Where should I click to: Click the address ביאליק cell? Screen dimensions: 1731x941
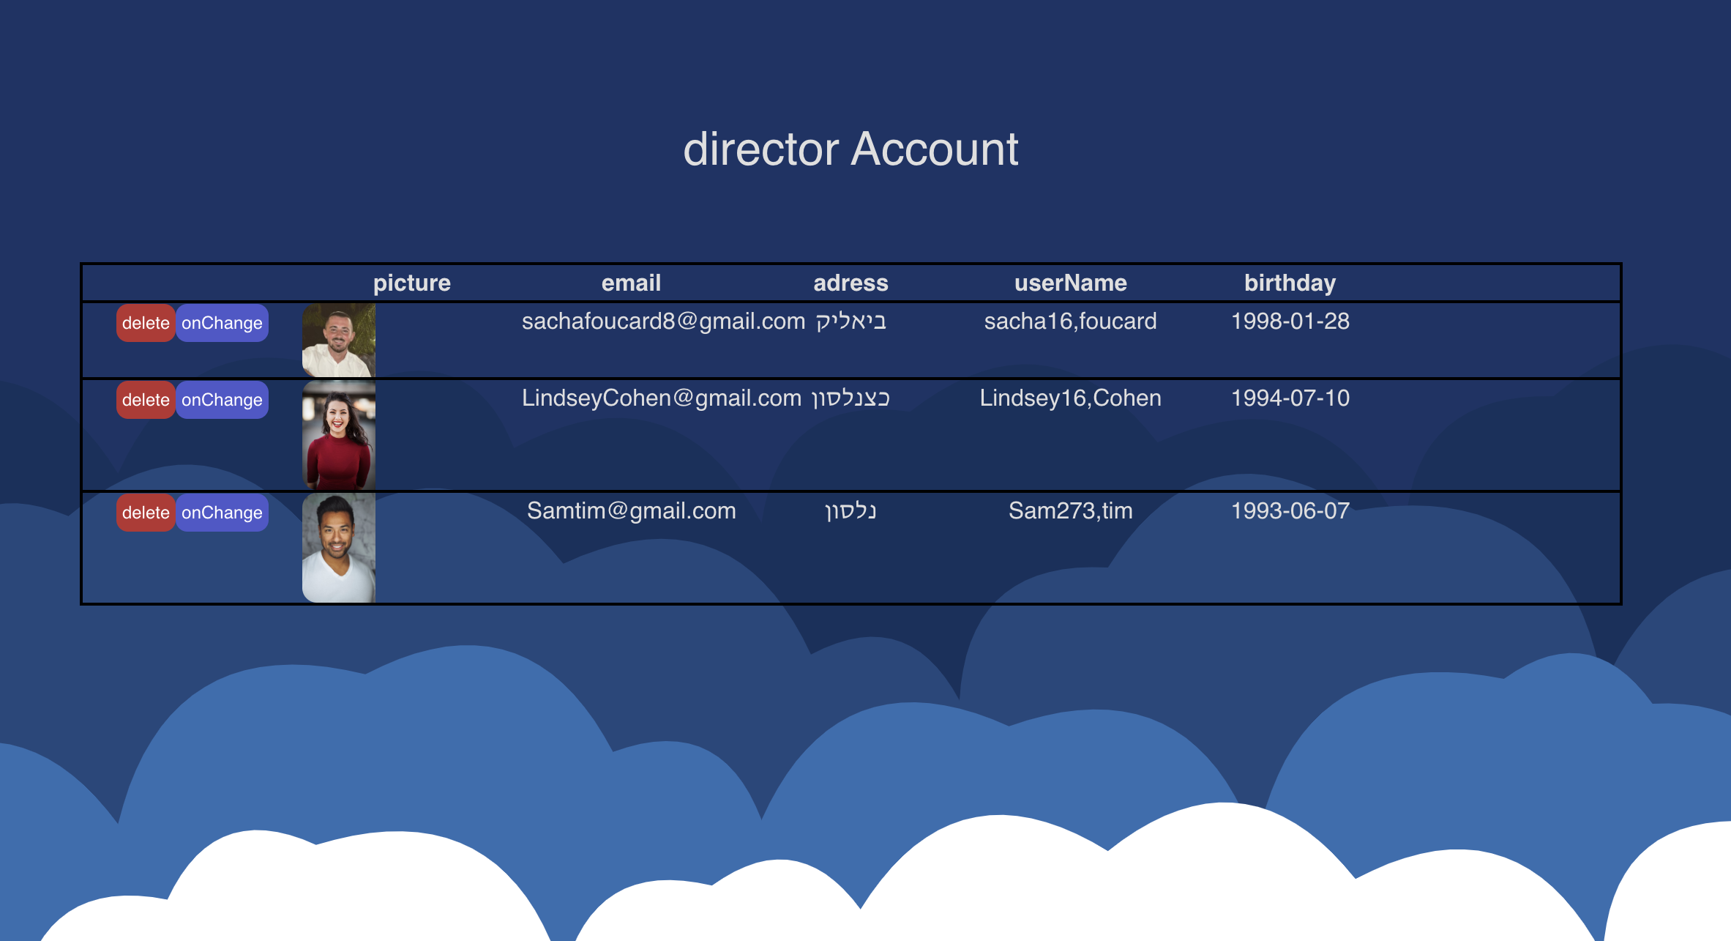pos(850,322)
